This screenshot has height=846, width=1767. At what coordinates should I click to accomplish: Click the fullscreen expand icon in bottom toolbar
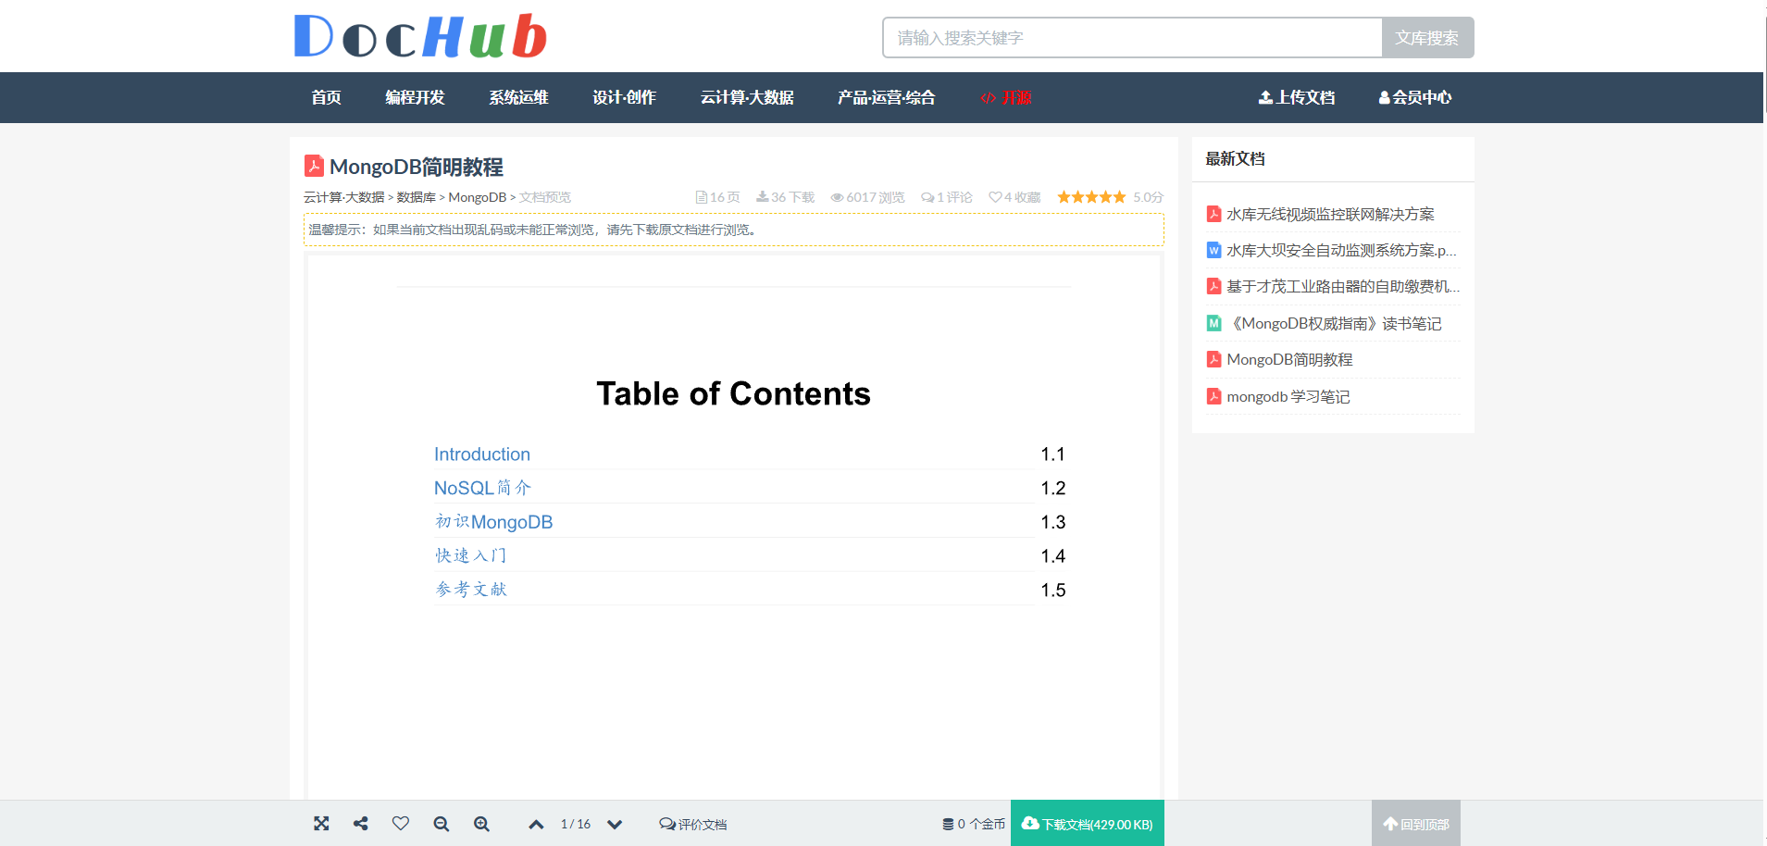click(x=321, y=824)
